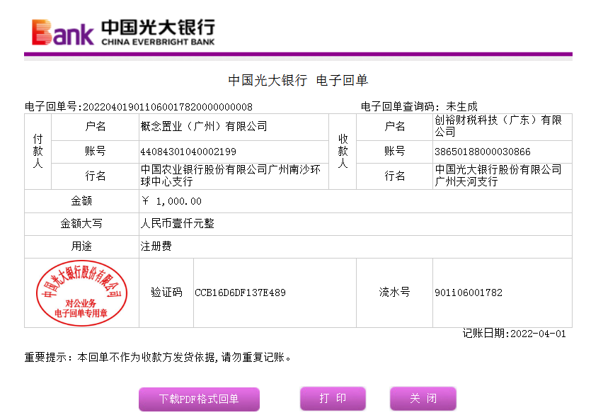Screen dimensions: 603x420
Task: Select the title 中国光大银行 电子回单
Action: click(298, 81)
